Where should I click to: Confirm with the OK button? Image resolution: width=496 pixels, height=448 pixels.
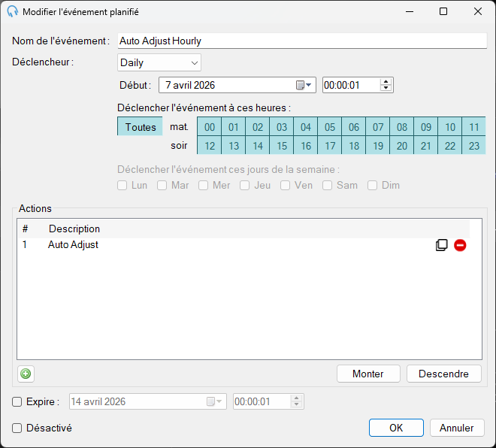point(396,428)
